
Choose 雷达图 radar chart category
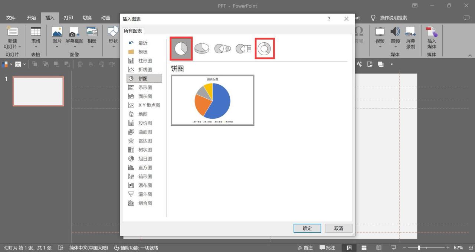[x=145, y=141]
